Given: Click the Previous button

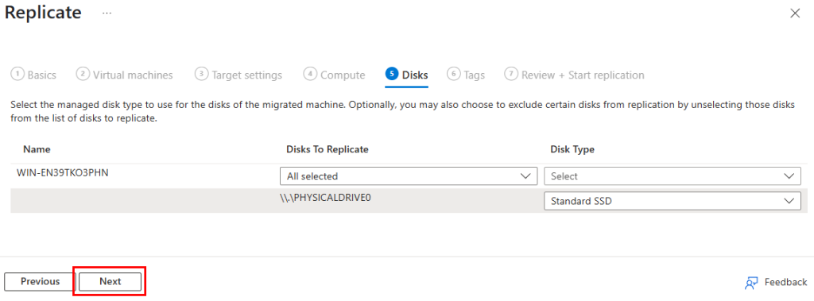Looking at the screenshot, I should coord(40,281).
